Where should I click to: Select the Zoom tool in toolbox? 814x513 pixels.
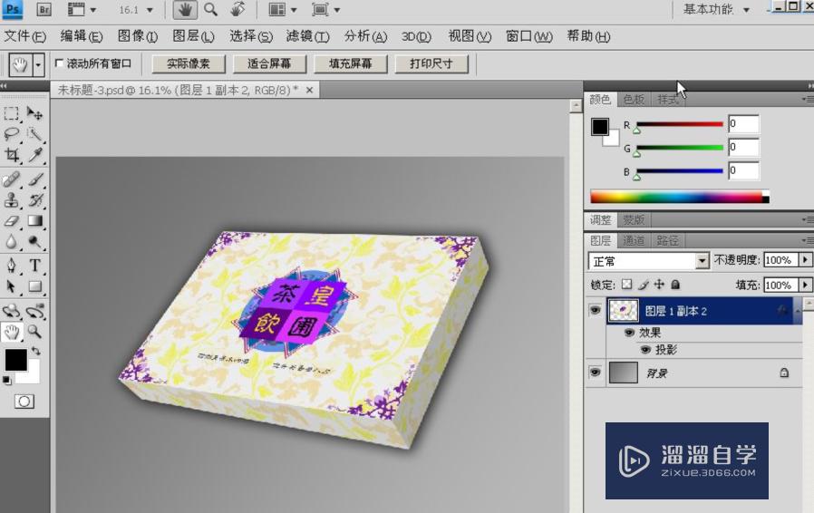click(35, 332)
